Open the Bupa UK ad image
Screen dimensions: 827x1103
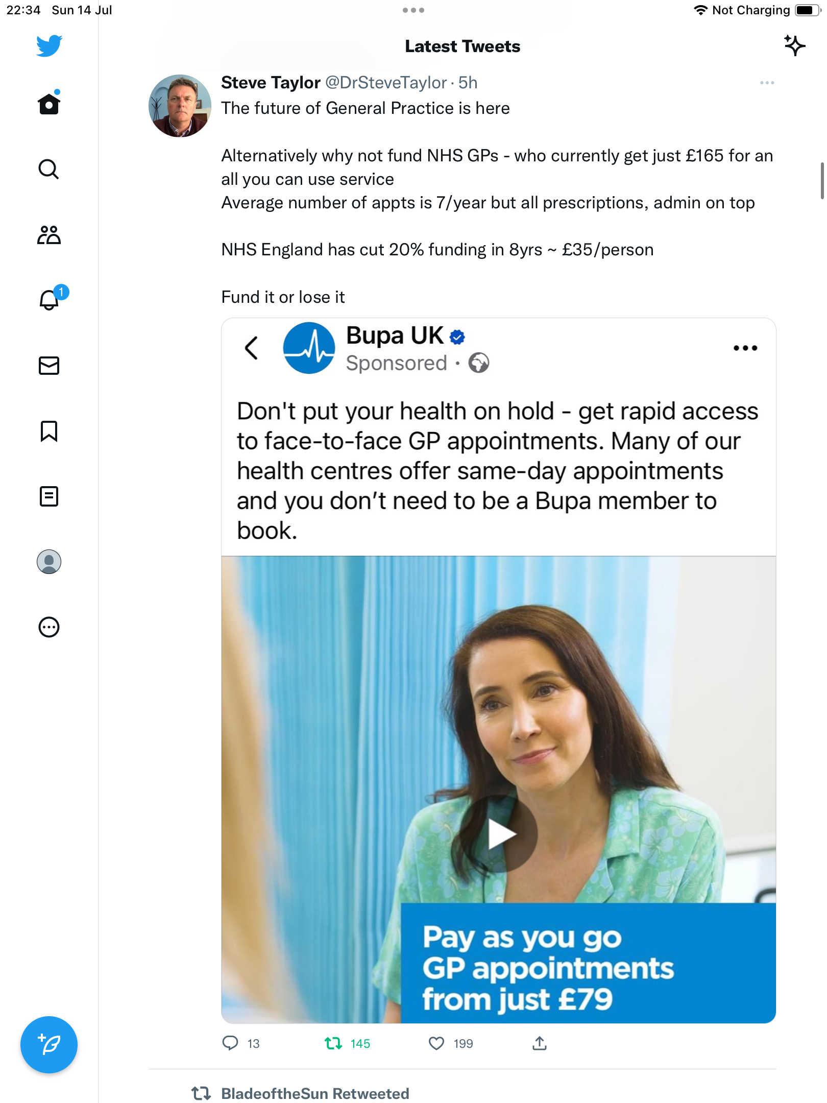click(x=498, y=670)
